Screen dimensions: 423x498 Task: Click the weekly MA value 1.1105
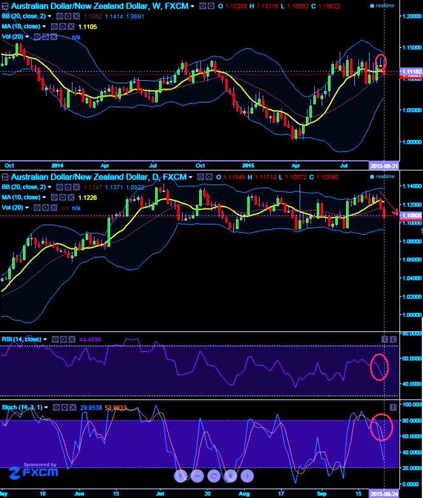tap(88, 27)
